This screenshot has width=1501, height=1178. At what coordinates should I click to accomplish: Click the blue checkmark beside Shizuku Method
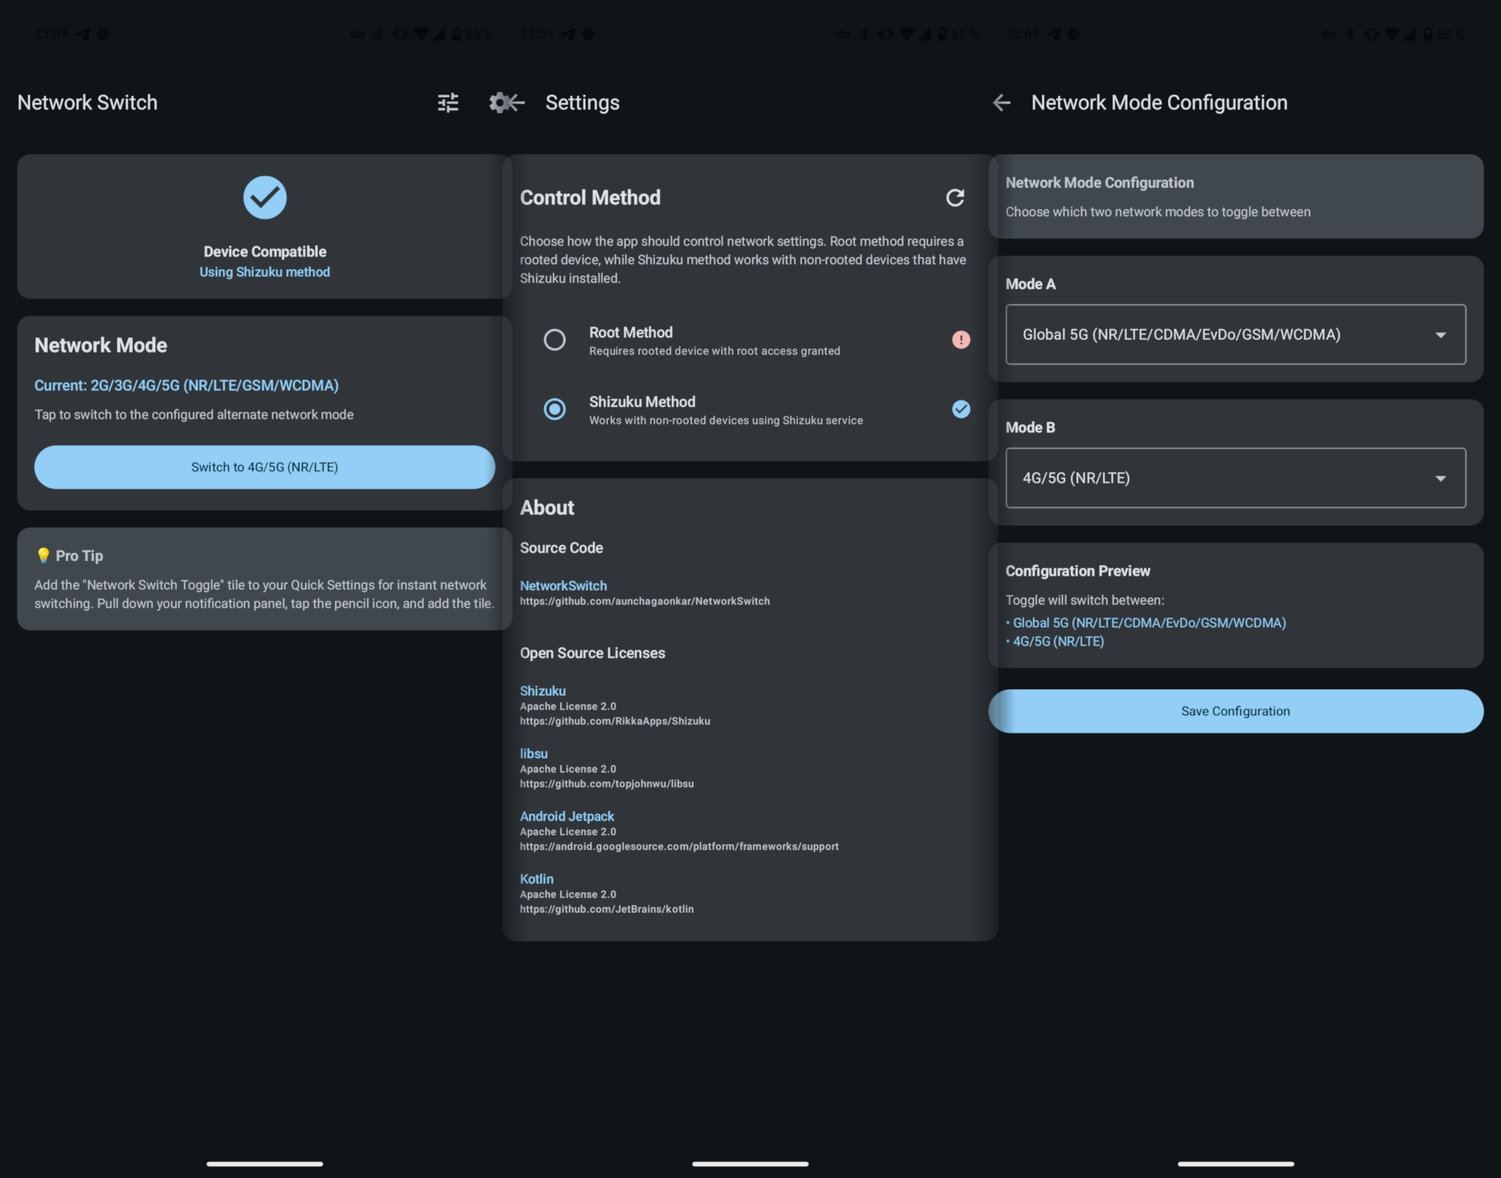coord(960,409)
